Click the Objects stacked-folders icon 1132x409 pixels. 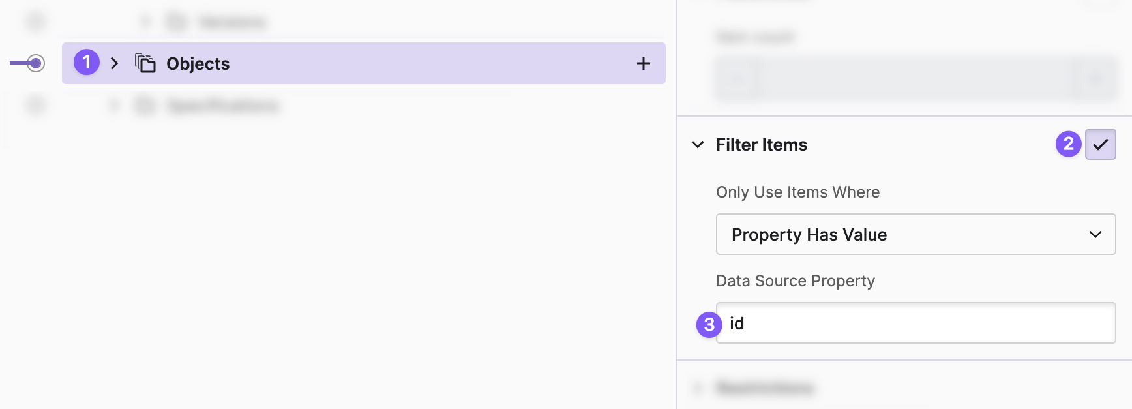click(x=145, y=63)
